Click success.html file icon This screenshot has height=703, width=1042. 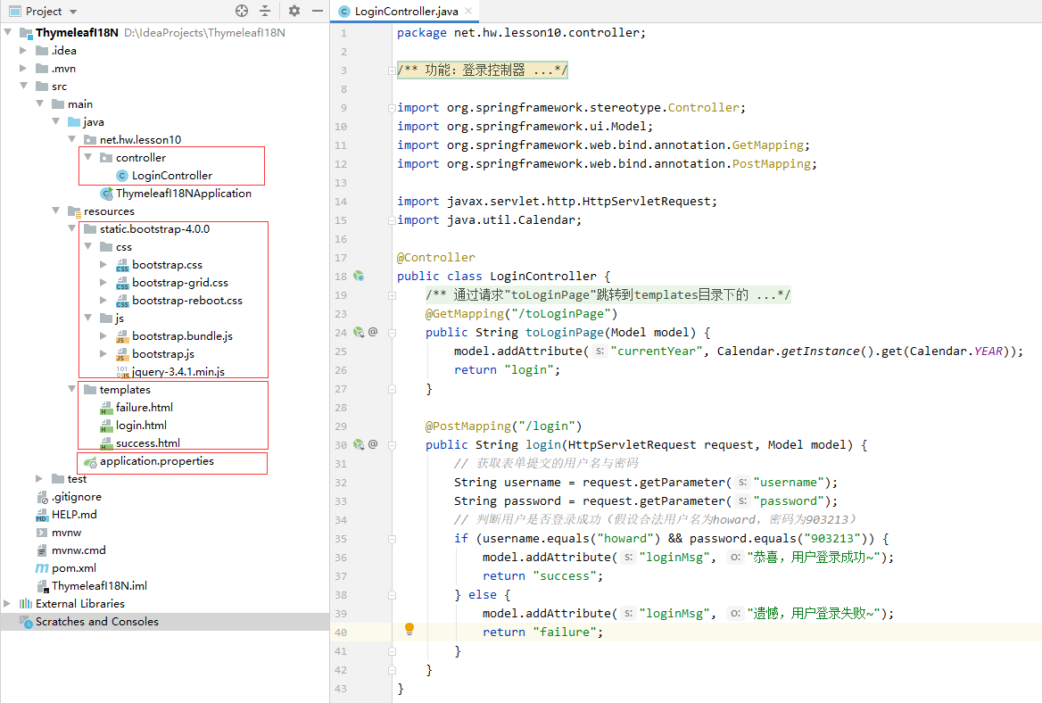(x=106, y=444)
